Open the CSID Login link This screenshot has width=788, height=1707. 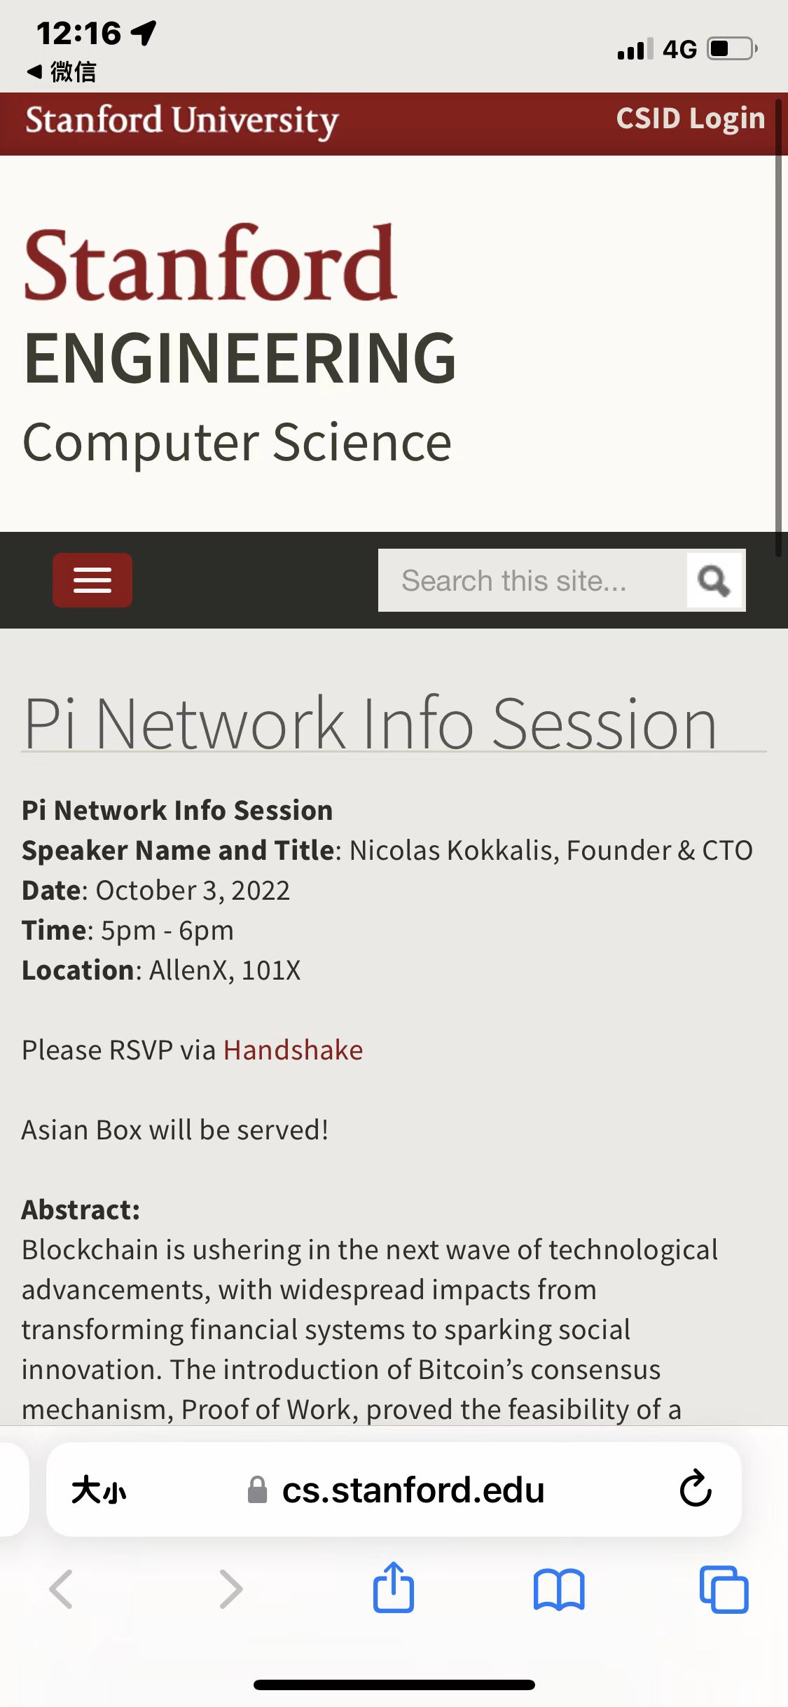tap(690, 119)
